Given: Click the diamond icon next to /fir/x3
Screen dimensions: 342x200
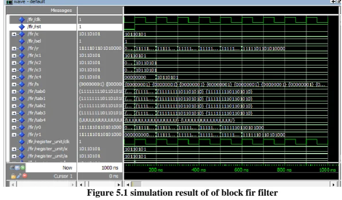Looking at the screenshot, I should (22, 70).
